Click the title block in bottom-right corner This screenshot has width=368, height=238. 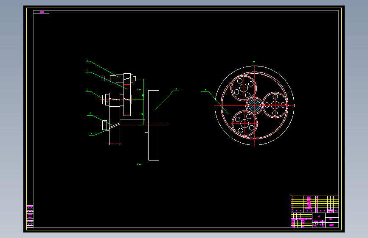(x=315, y=211)
